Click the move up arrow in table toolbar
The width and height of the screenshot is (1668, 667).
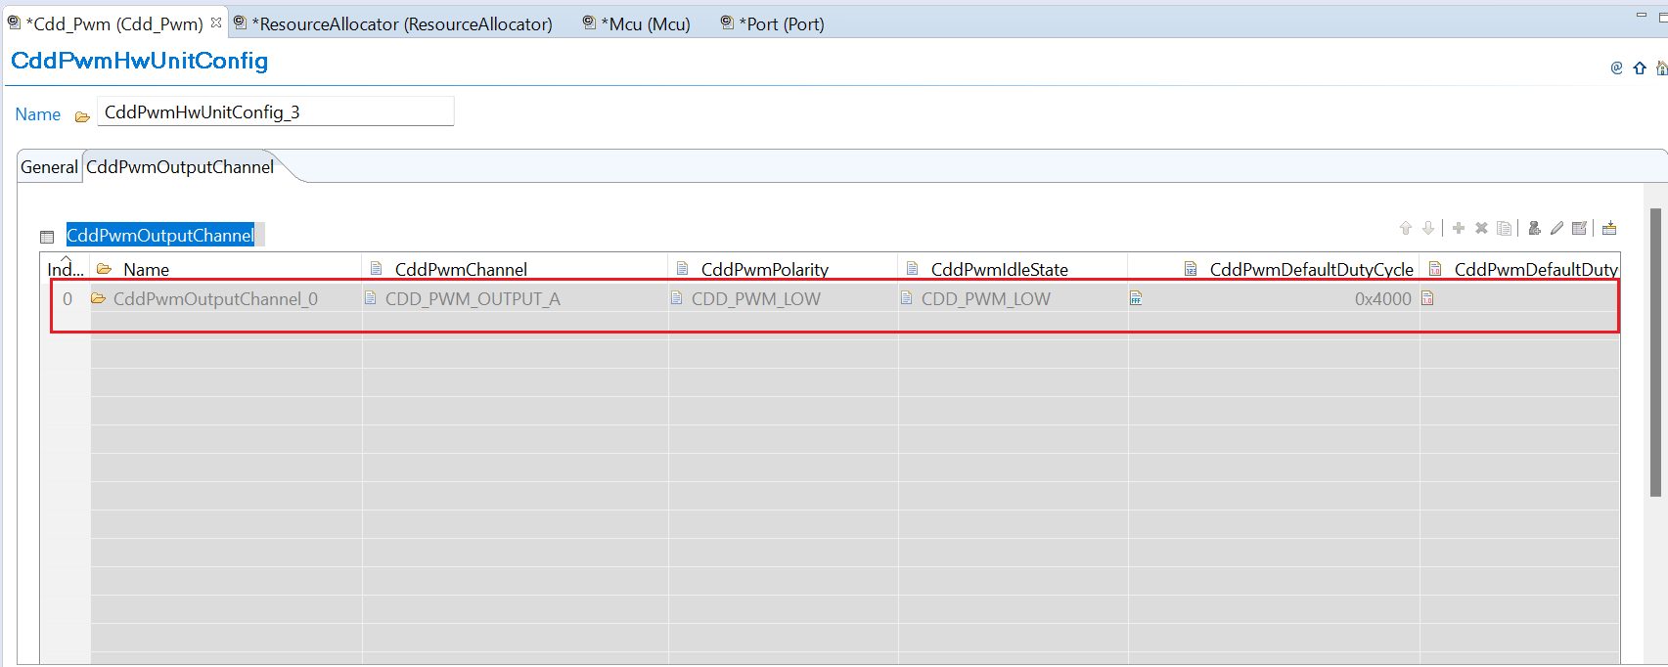point(1406,228)
